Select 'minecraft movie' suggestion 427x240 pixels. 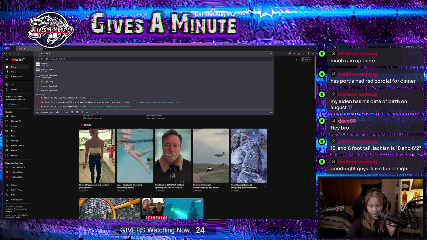154,70
